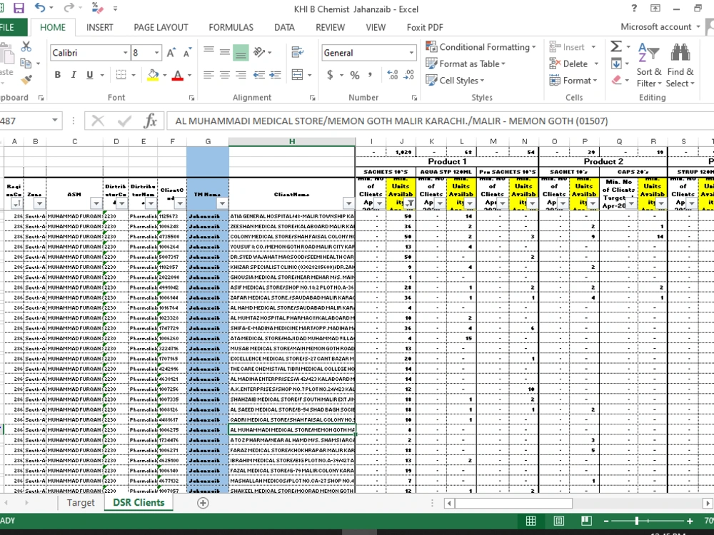Viewport: 714px width, 535px height.
Task: Add a new sheet with plus icon
Action: click(203, 503)
